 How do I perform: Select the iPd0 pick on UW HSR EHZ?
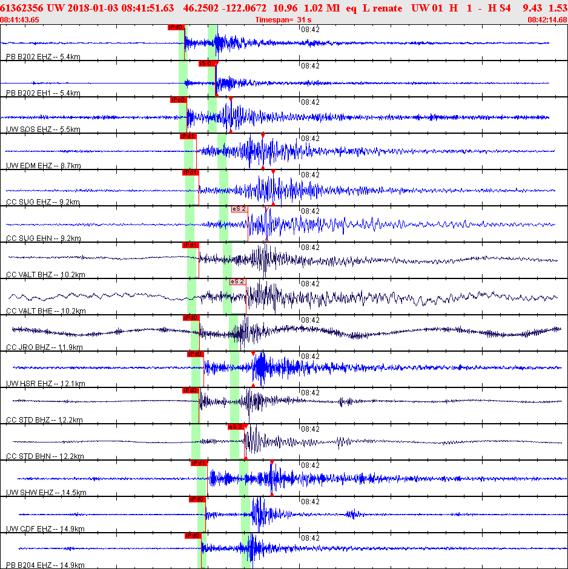195,354
